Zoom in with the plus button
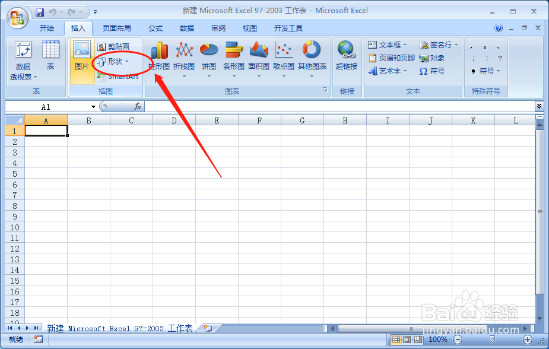Screen dimensions: 549x349 click(528, 339)
